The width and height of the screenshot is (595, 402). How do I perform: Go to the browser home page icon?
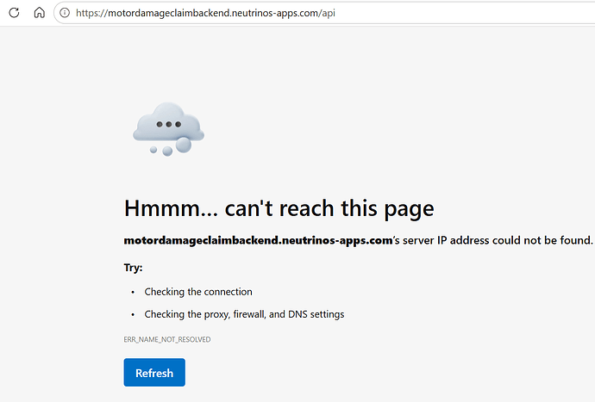pyautogui.click(x=39, y=13)
